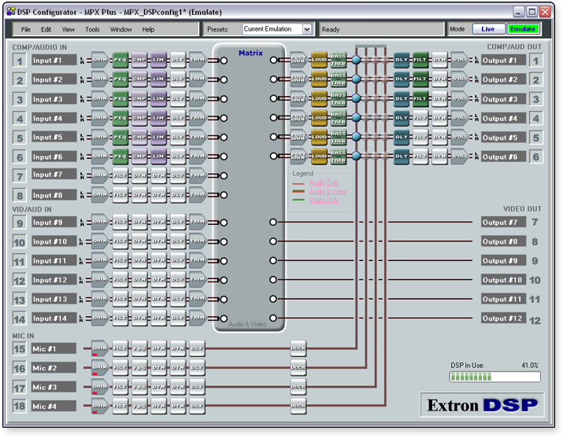Select the LIM limiter block on Input #5
Image resolution: width=563 pixels, height=438 pixels.
click(x=158, y=138)
